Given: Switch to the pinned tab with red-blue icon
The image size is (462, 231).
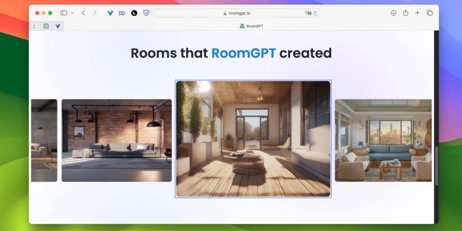Looking at the screenshot, I should (x=34, y=26).
